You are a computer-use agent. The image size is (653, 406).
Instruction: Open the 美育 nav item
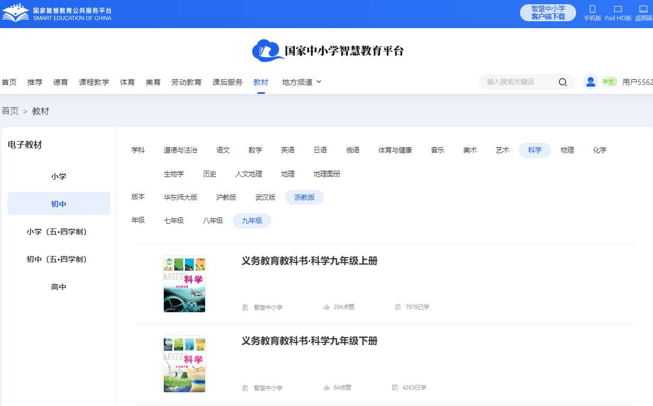[153, 82]
